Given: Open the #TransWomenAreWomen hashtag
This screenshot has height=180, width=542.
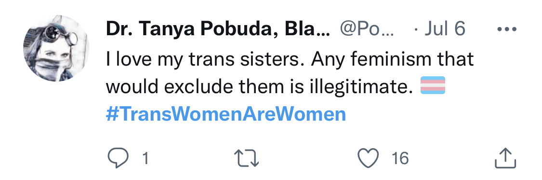Looking at the screenshot, I should pyautogui.click(x=226, y=114).
